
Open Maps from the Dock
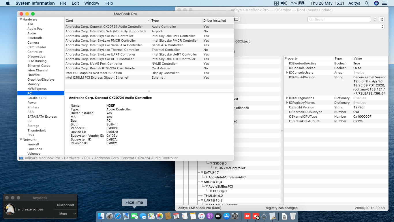pyautogui.click(x=151, y=216)
